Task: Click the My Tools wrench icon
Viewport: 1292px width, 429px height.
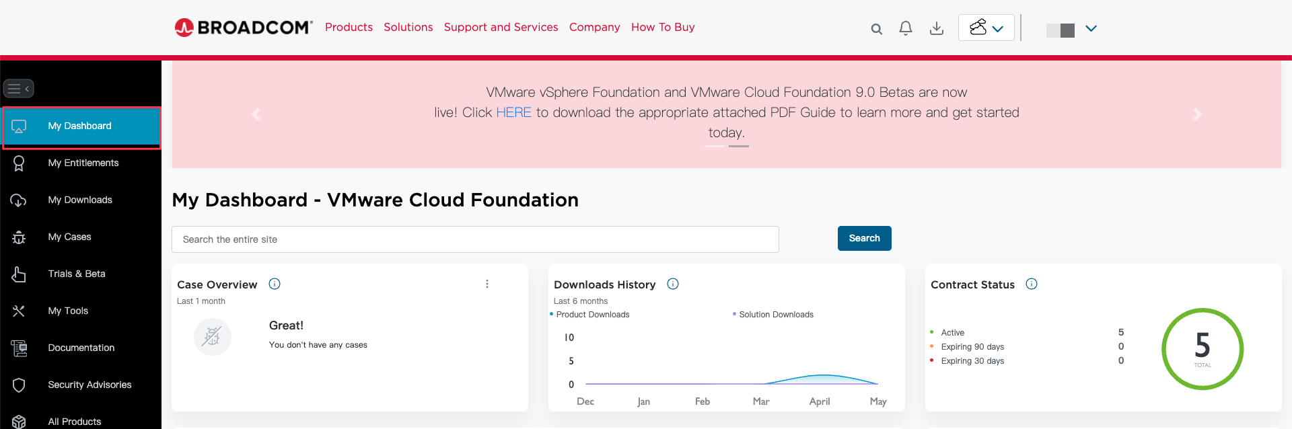Action: pos(19,311)
